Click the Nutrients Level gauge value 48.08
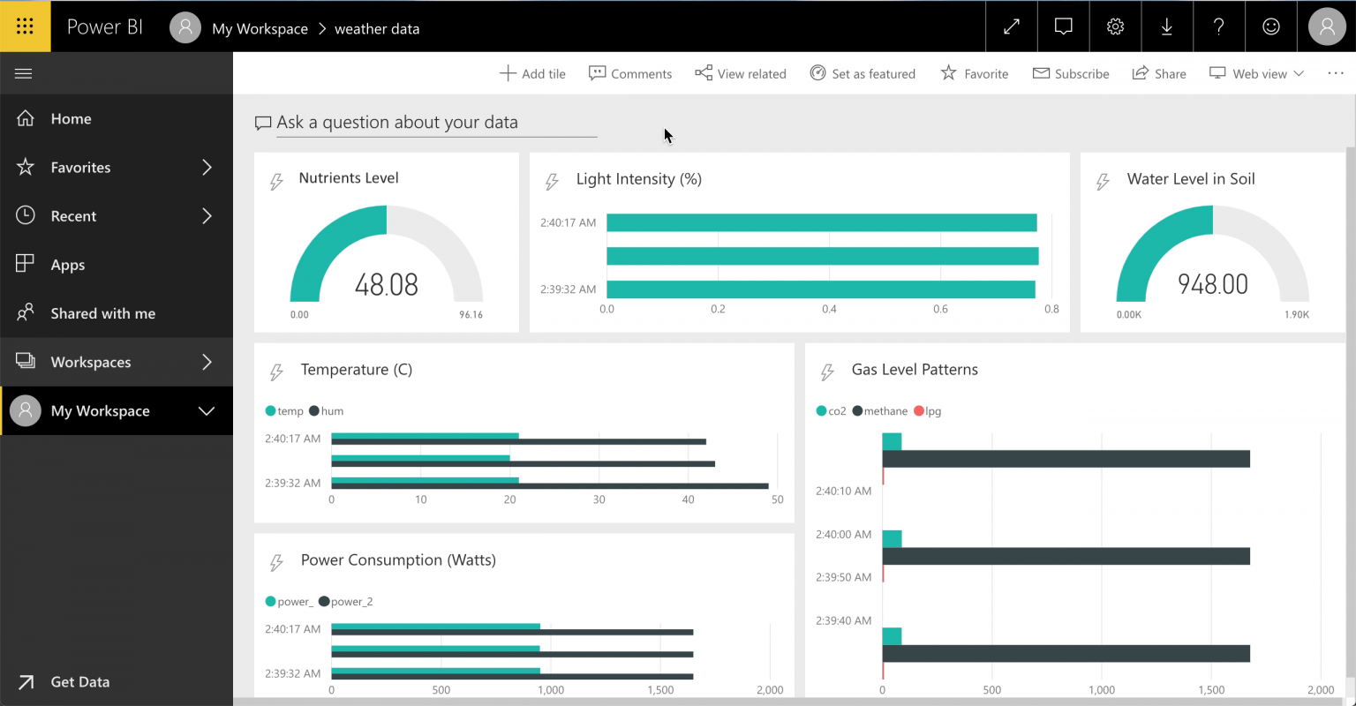 (x=387, y=284)
